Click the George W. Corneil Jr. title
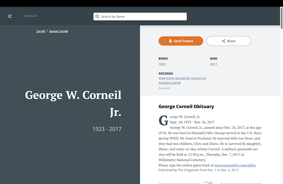Screen dimensions: 283x184 (x=73, y=103)
